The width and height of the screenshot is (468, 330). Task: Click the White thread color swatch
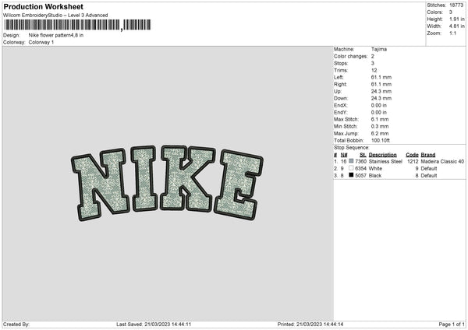[x=351, y=168]
